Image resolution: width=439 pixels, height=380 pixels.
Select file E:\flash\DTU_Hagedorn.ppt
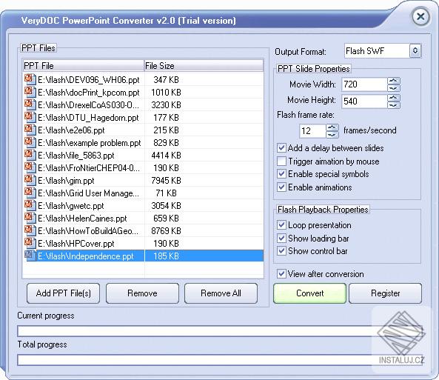pyautogui.click(x=88, y=118)
